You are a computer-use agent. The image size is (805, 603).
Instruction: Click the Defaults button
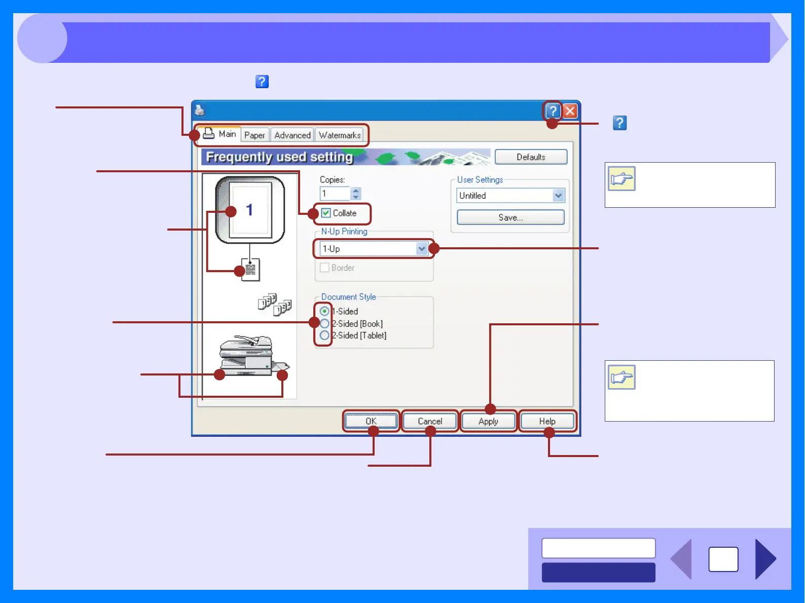531,157
